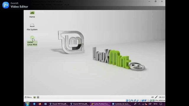
Task: Open the Windows notification center icon
Action: pos(161,104)
